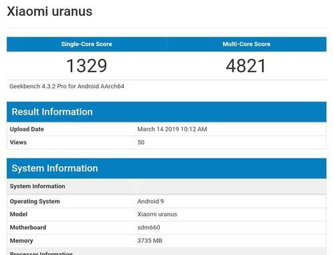
Task: Click the Views label
Action: [x=18, y=142]
